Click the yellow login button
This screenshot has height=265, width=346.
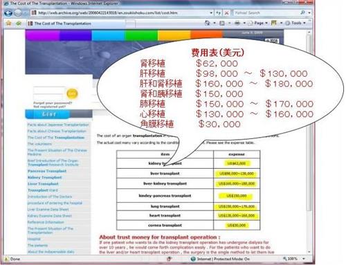[72, 93]
